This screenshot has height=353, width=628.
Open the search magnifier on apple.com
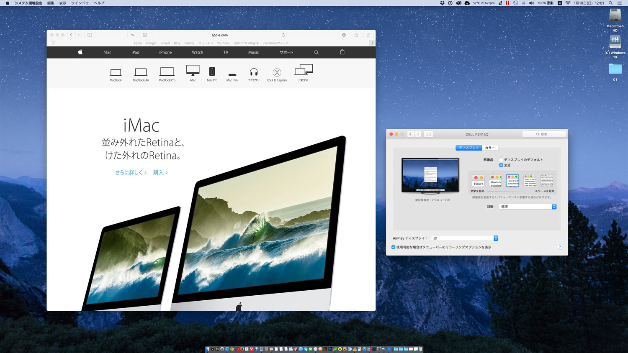tap(316, 52)
